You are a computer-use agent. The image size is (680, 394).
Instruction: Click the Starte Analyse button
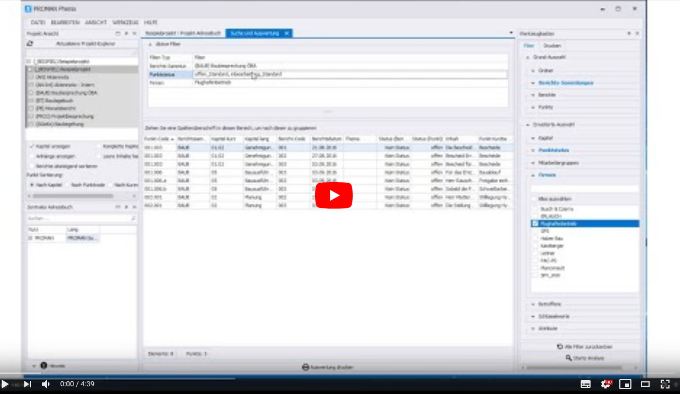pyautogui.click(x=585, y=358)
